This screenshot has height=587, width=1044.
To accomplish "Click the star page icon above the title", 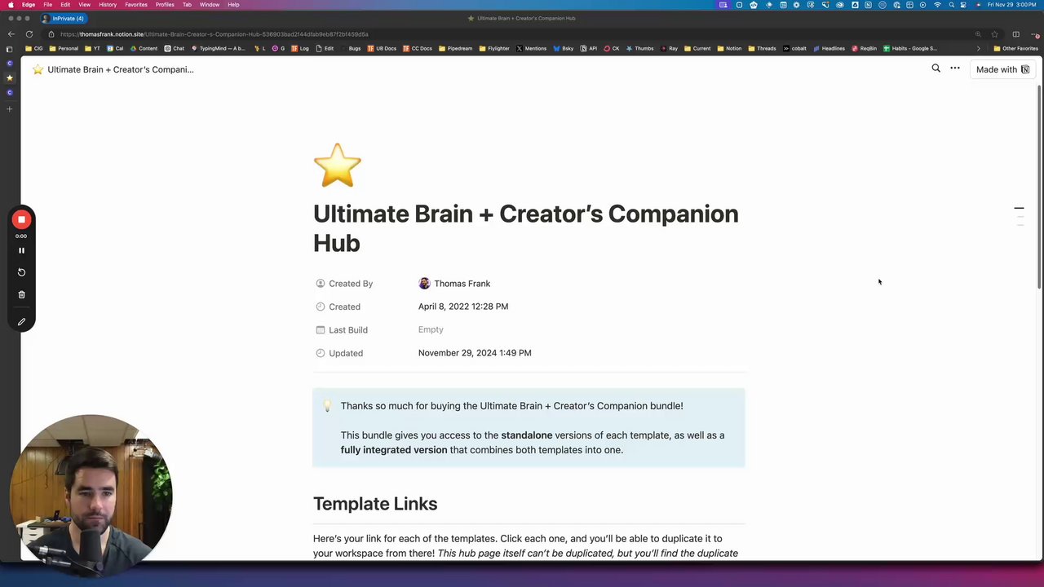I will [x=337, y=166].
